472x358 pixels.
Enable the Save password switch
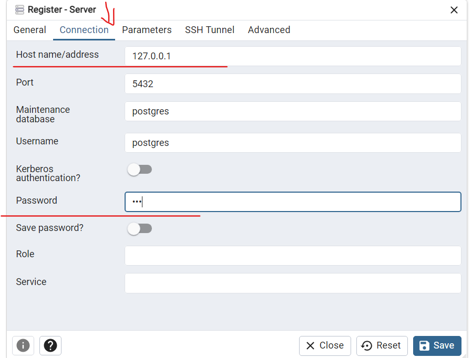pyautogui.click(x=140, y=229)
